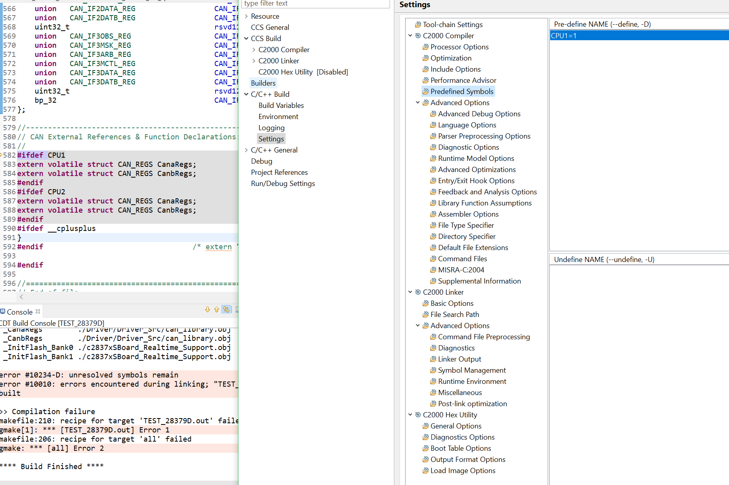Close the Console tab
729x485 pixels.
point(38,311)
